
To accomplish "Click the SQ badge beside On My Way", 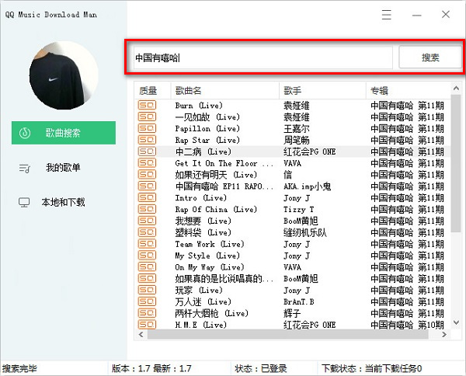I will pos(147,267).
